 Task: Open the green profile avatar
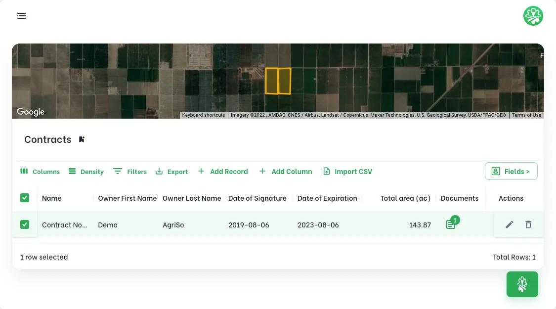click(x=533, y=16)
